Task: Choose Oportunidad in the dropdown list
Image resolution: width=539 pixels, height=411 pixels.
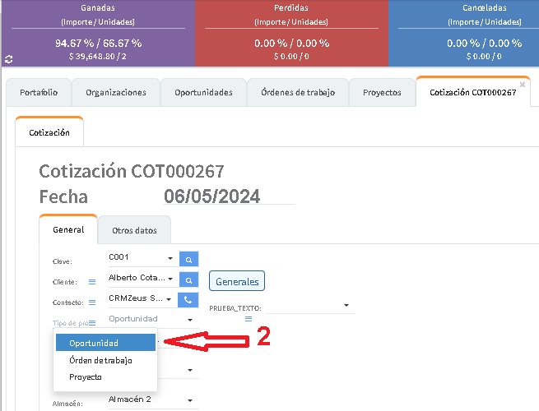Action: tap(105, 343)
